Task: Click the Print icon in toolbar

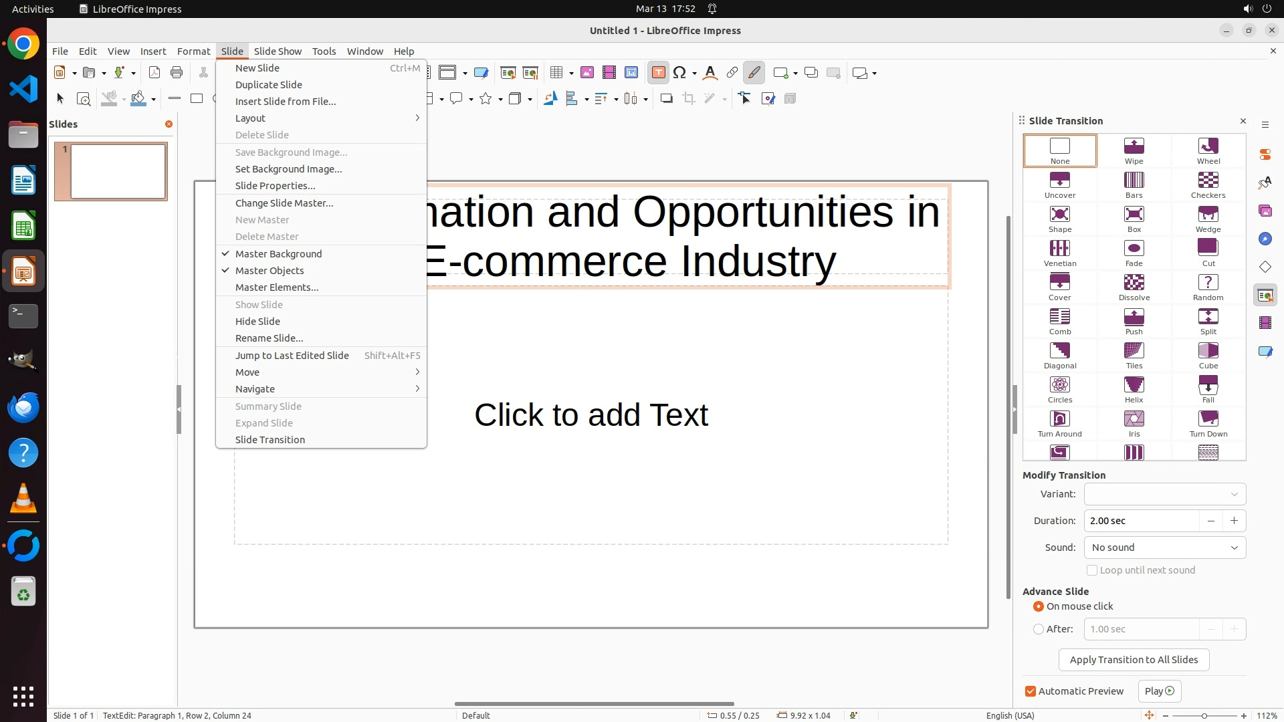Action: pos(177,73)
